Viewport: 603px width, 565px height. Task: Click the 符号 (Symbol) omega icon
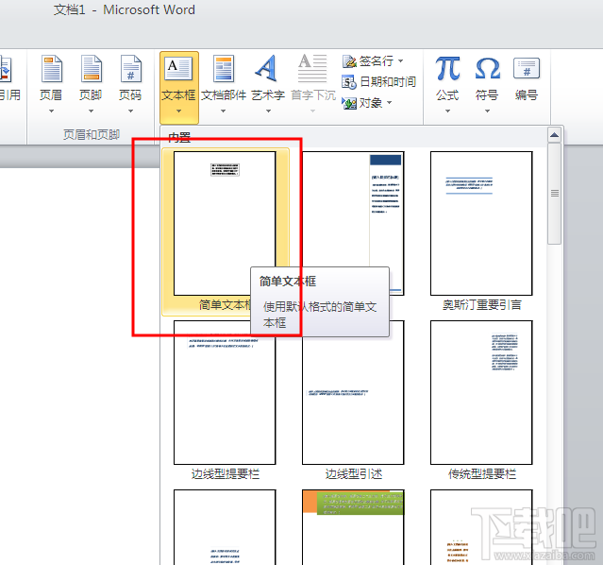[x=487, y=69]
